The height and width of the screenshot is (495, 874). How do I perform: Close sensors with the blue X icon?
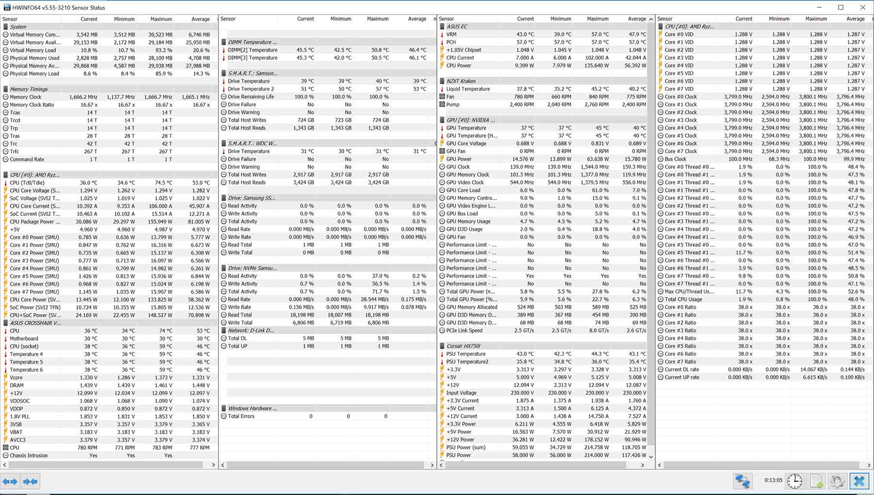[859, 481]
